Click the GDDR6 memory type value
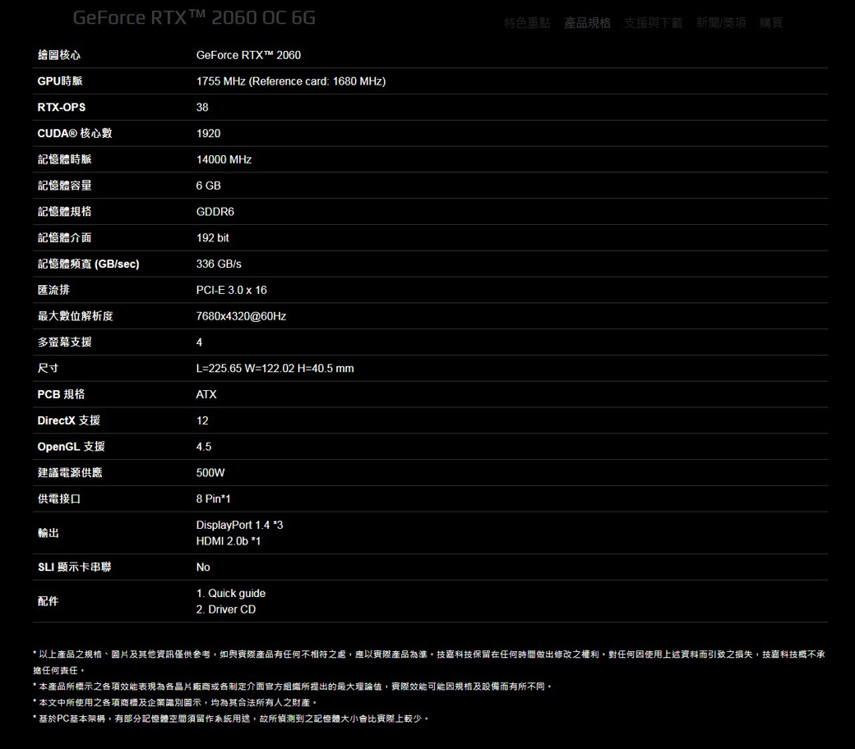Image resolution: width=855 pixels, height=749 pixels. [x=215, y=212]
